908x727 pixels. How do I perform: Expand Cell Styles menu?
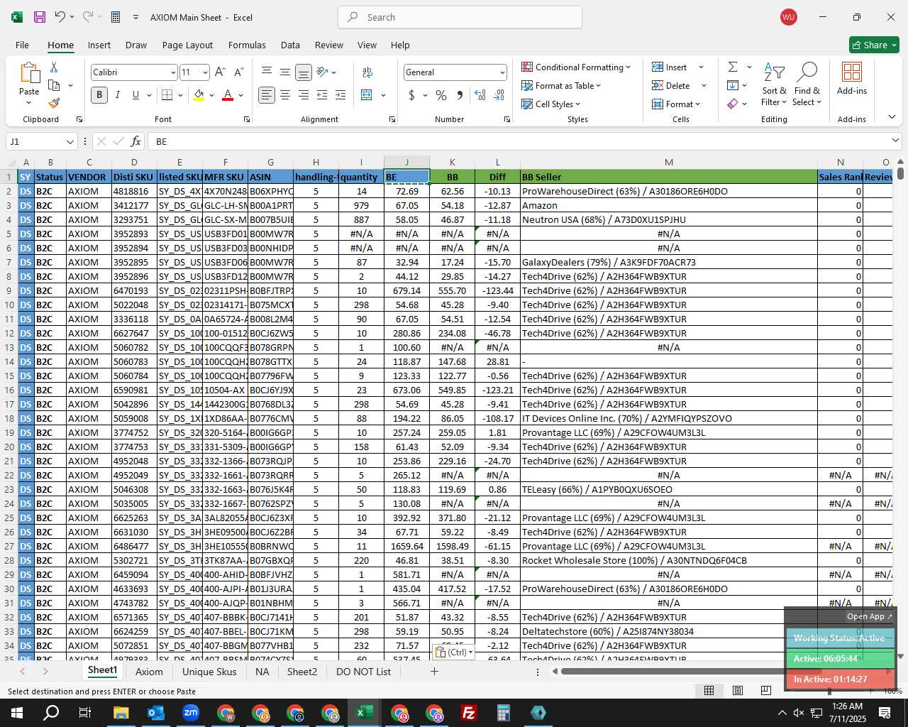point(551,104)
